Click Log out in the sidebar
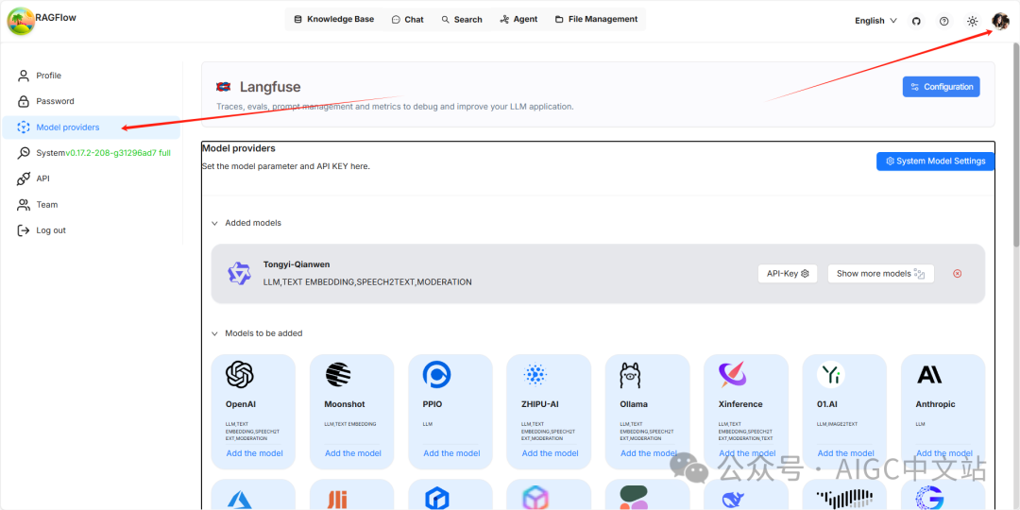 coord(91,230)
